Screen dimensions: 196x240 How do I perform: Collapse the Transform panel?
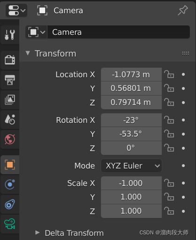click(28, 53)
